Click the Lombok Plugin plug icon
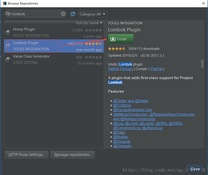Viewport: 208px width, 175px height. point(8,46)
